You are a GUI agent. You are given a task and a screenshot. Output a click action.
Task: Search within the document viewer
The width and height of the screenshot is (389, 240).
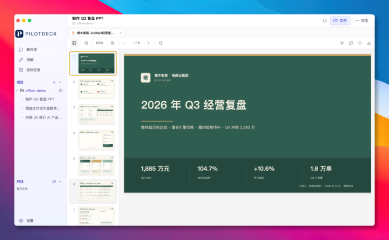click(161, 43)
